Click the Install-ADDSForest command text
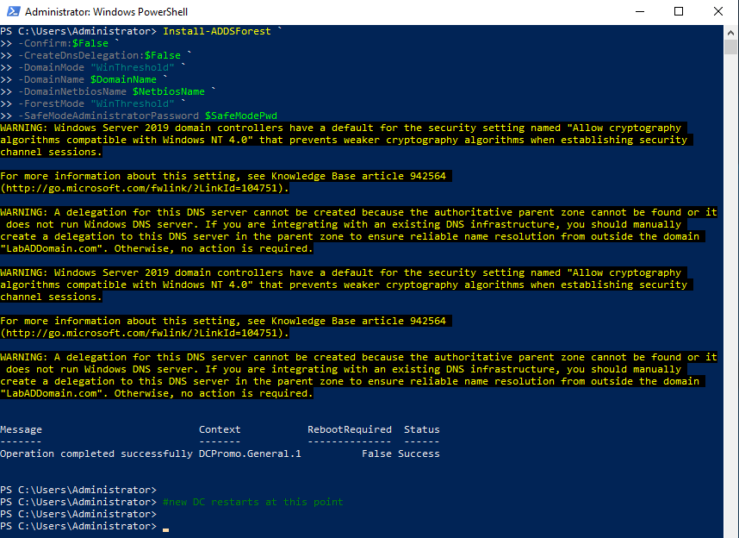 point(216,31)
